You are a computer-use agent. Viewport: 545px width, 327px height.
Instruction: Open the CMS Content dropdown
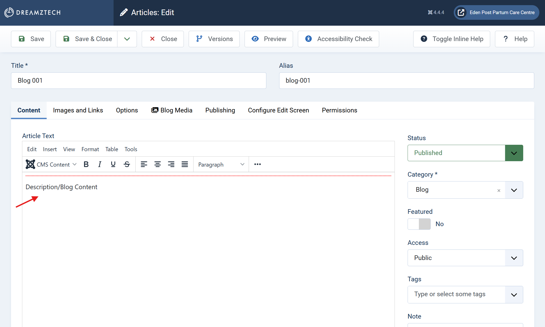[x=51, y=164]
